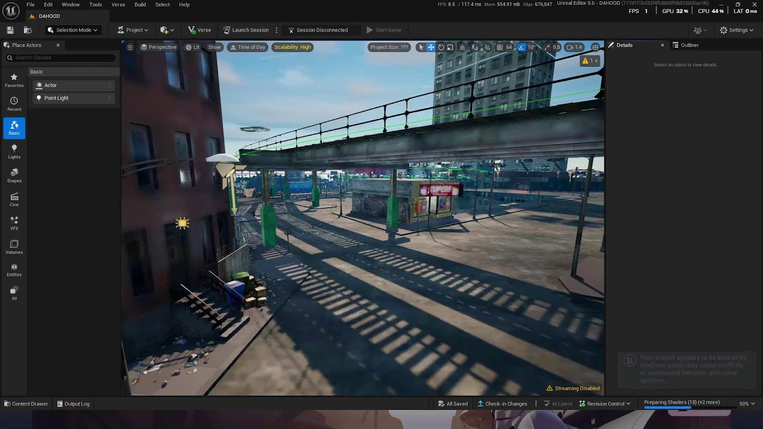Select the Cine category icon
The width and height of the screenshot is (763, 429).
coord(14,199)
